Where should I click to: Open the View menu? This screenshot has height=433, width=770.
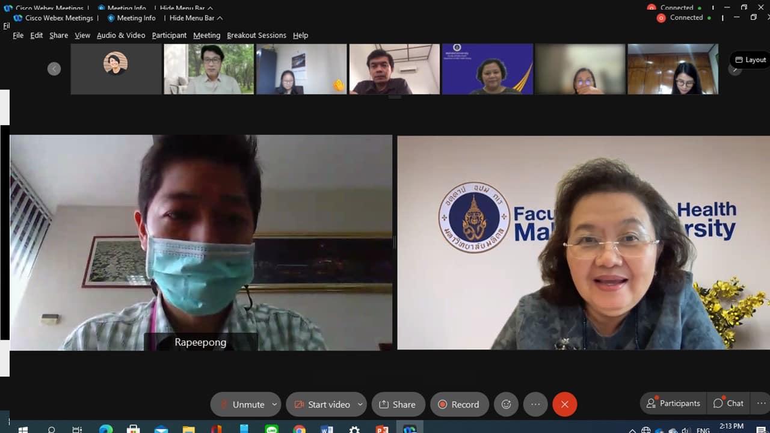[82, 35]
